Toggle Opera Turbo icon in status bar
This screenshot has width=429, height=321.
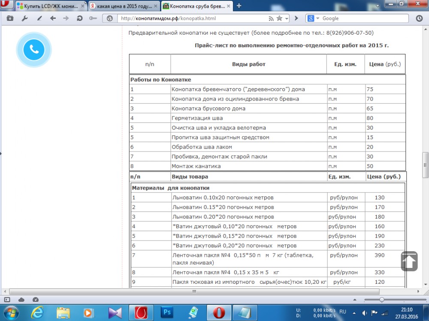36,300
